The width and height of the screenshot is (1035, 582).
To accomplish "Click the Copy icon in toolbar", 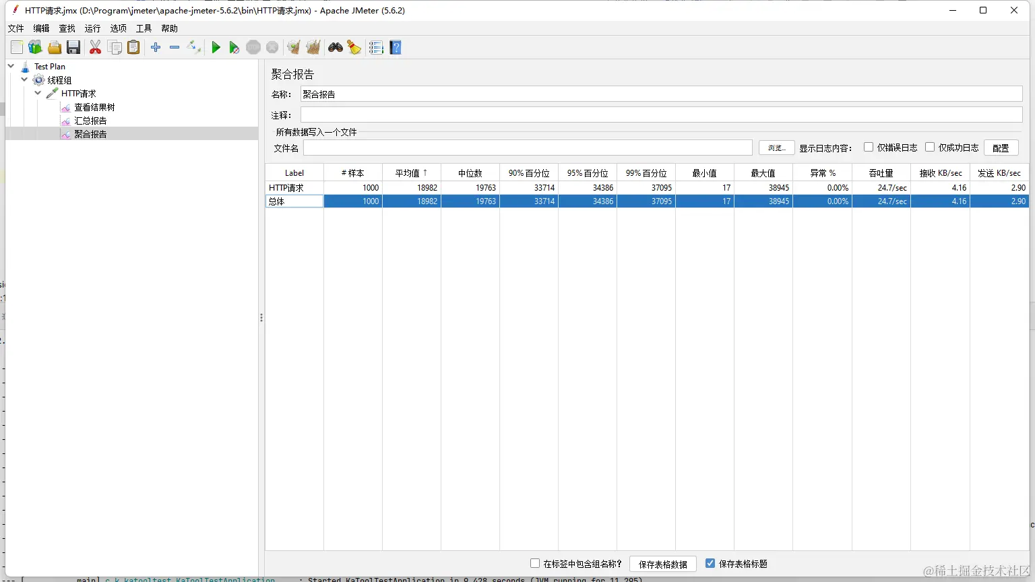I will point(115,47).
